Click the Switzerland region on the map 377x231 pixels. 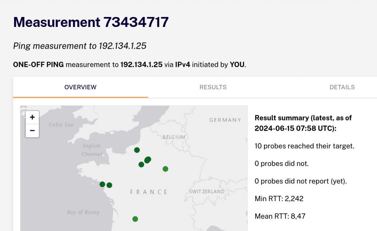(x=206, y=192)
